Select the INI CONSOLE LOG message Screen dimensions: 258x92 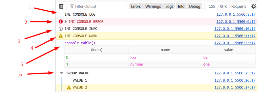[80, 14]
